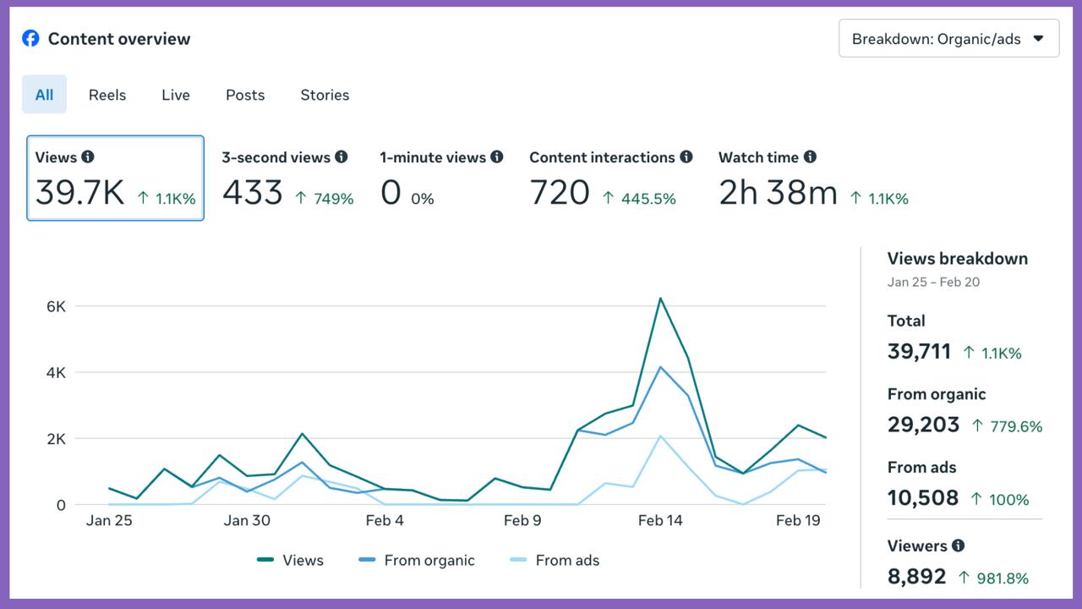Toggle the From organic legend item

pyautogui.click(x=416, y=560)
